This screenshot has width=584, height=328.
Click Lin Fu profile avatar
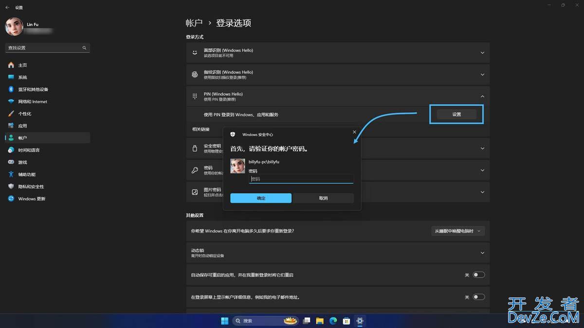pyautogui.click(x=14, y=27)
